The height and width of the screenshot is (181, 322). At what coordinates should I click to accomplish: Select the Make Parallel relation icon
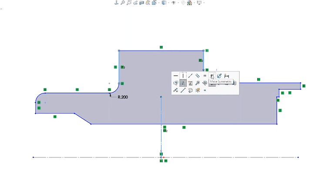pyautogui.click(x=198, y=76)
